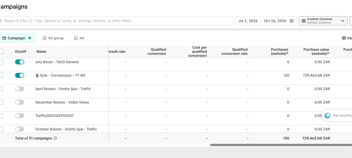
Task: Tick checkbox for December Boosts row
Action: click(x=1, y=102)
